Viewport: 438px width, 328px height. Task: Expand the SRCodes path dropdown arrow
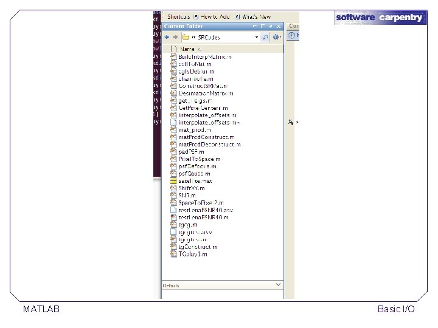pyautogui.click(x=257, y=38)
